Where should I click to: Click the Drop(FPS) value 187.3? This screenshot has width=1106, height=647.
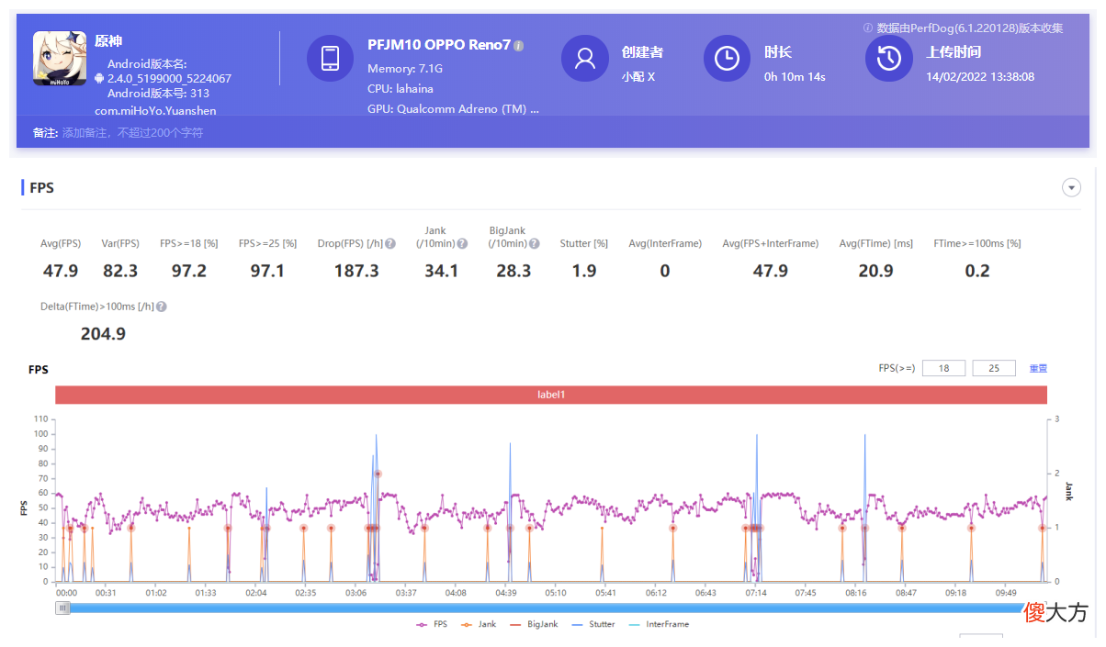coord(356,271)
